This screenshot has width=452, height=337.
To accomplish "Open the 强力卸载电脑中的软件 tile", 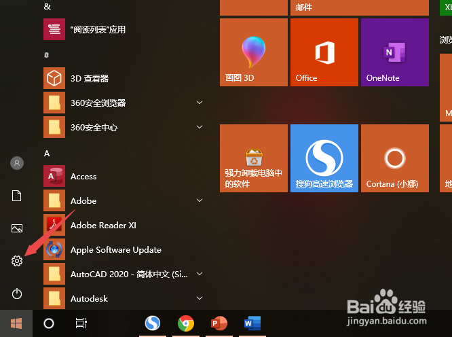I will pos(254,158).
